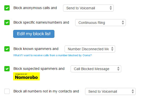
Task: Click arrows icon on anonymous calls selector
Action: tap(111, 8)
